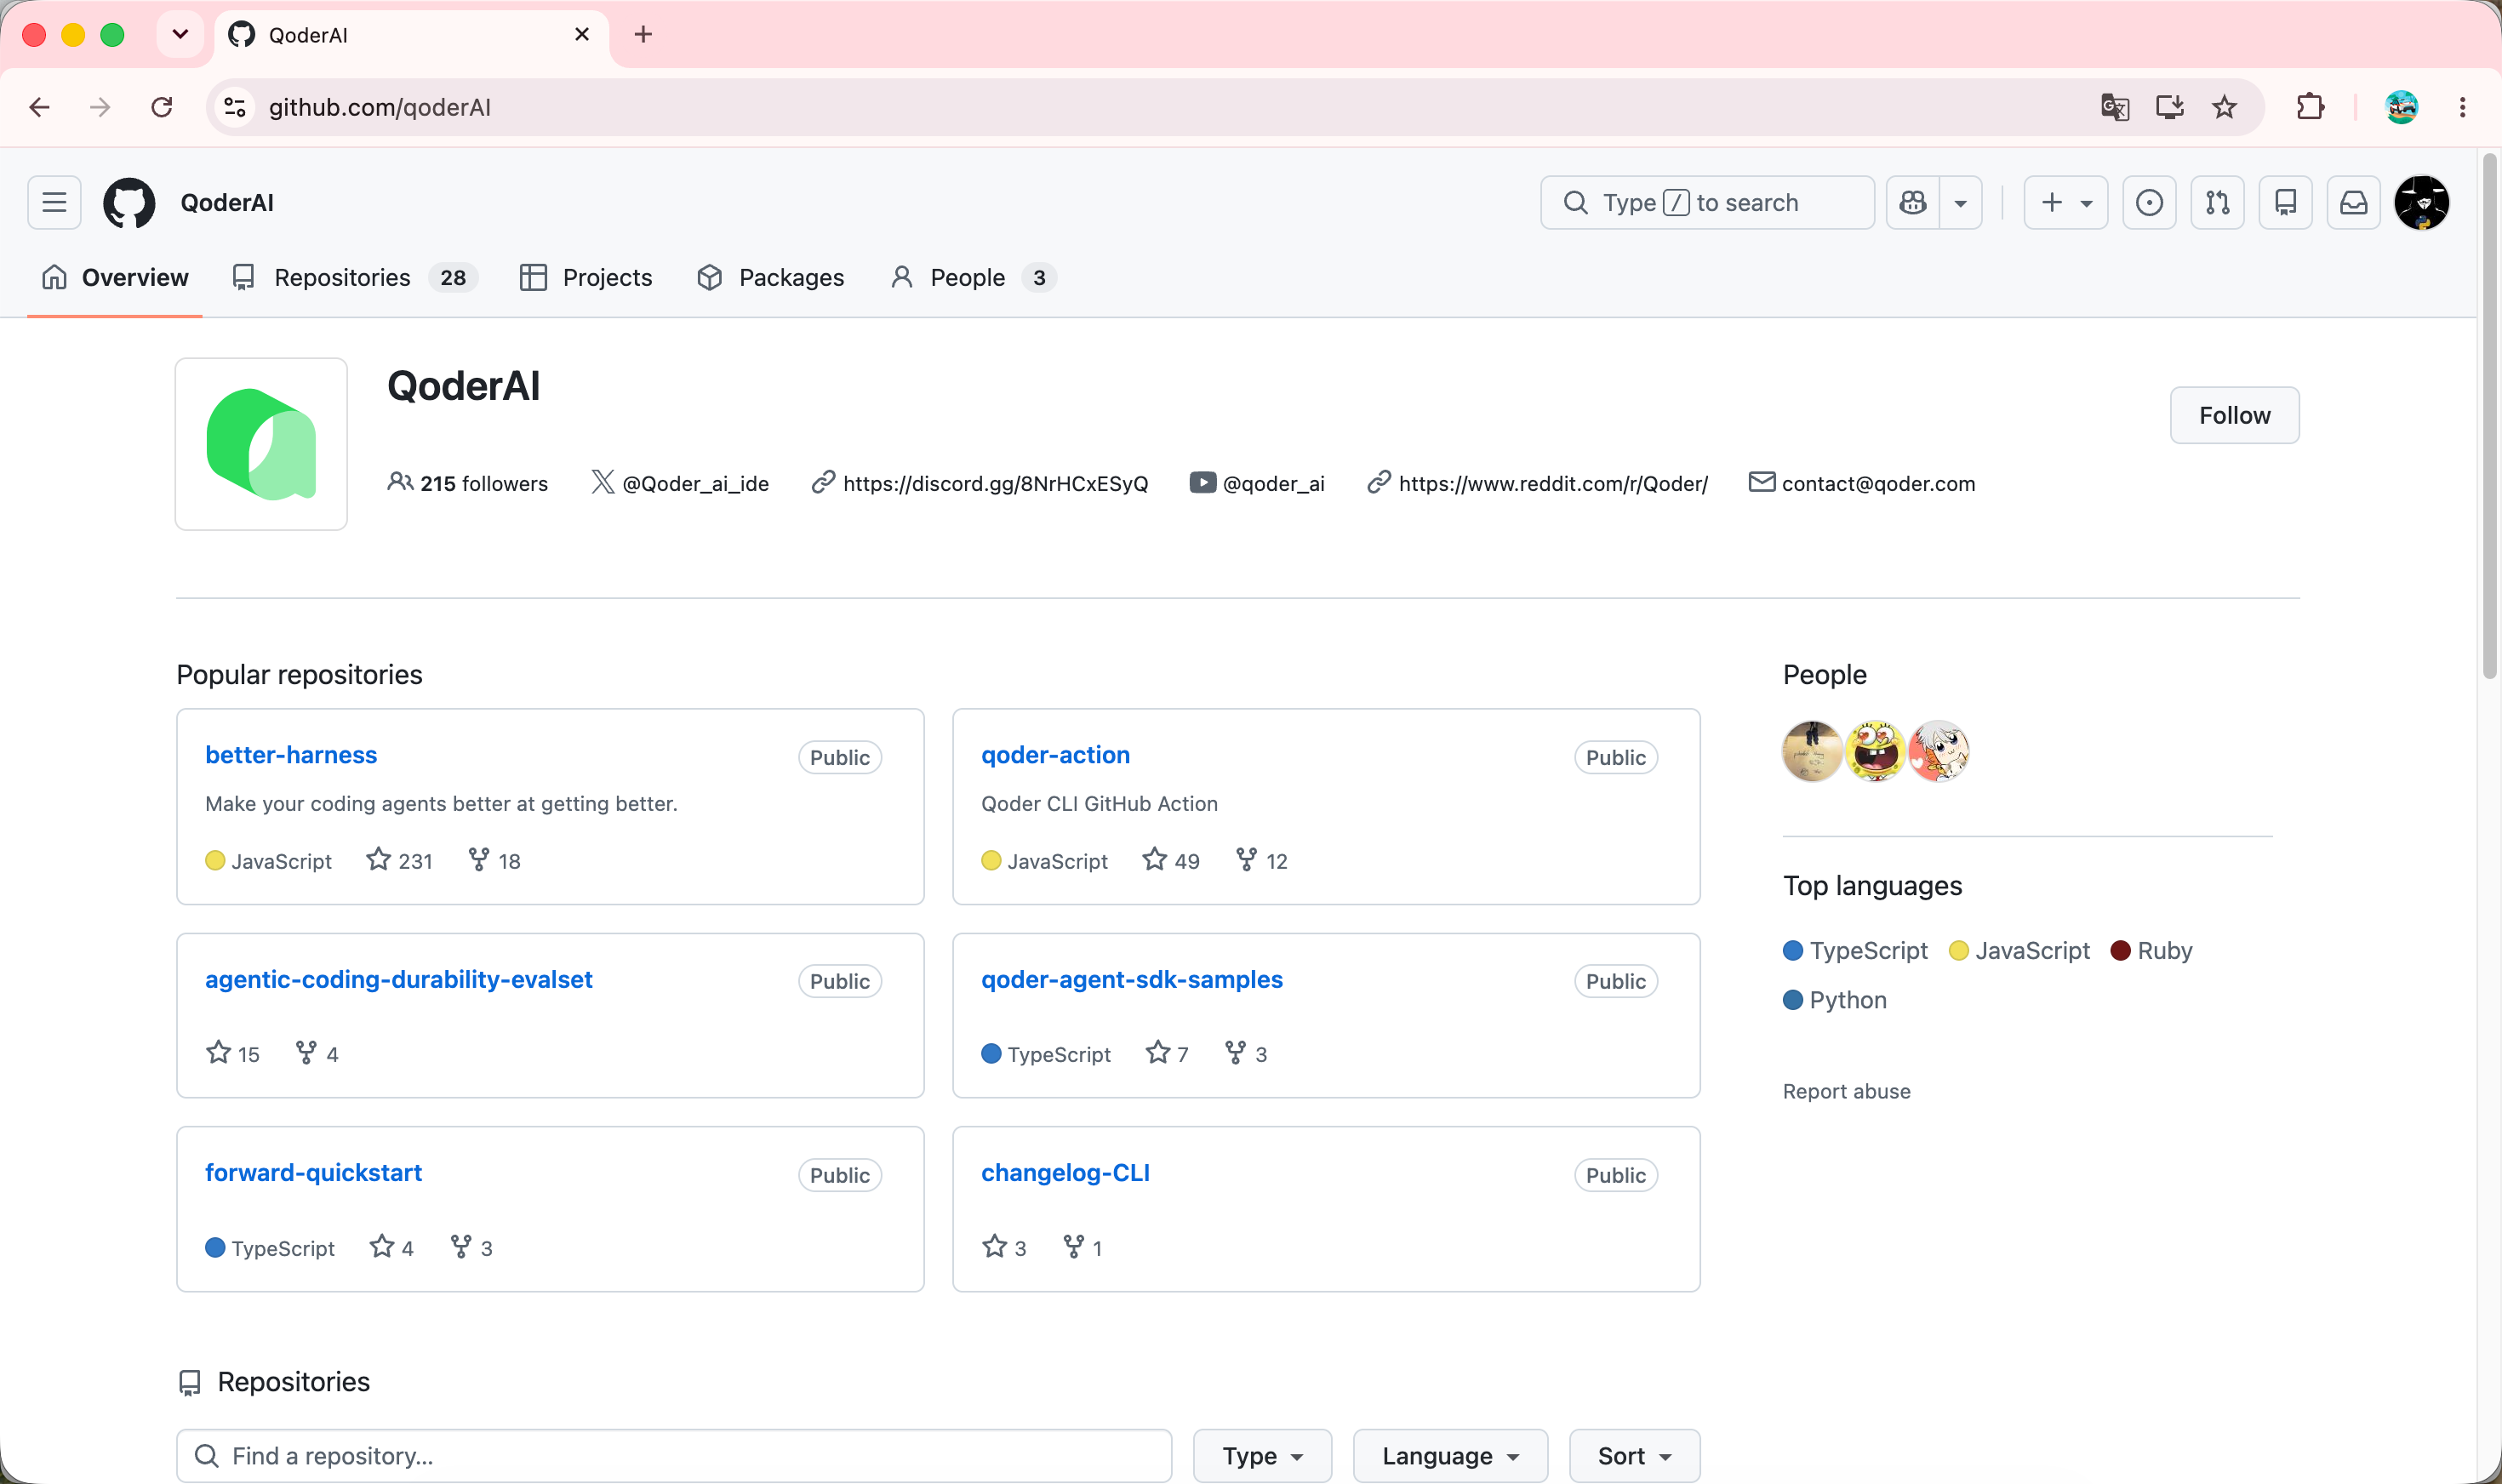Open the user avatar menu in GitHub header

[x=2421, y=203]
